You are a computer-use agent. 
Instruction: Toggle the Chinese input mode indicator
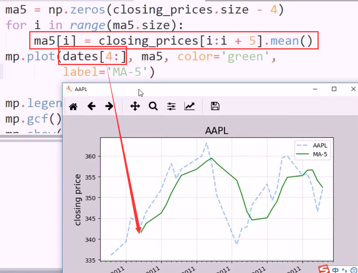coord(336,270)
